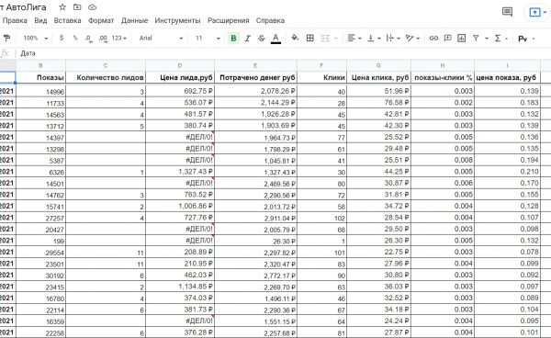This screenshot has height=338, width=551.
Task: Select cell with value 1,327.43 ₽ in column E
Action: pyautogui.click(x=256, y=172)
